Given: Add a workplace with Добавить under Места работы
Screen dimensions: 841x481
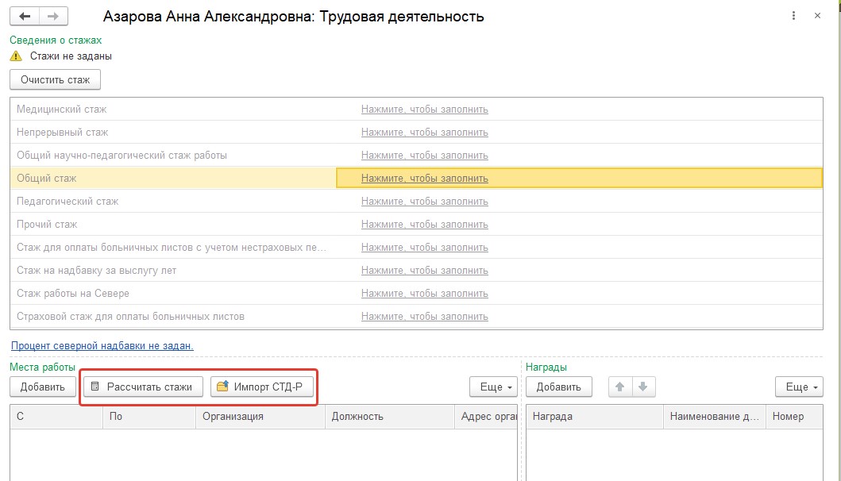Looking at the screenshot, I should tap(43, 387).
